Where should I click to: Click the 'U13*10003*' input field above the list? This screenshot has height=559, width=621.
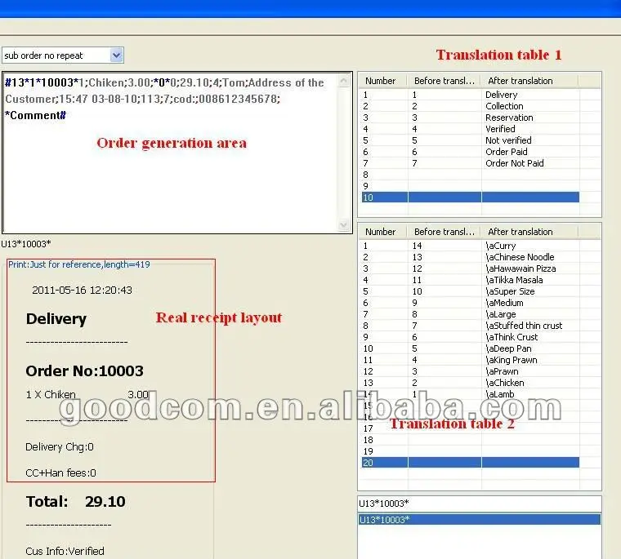coord(479,504)
